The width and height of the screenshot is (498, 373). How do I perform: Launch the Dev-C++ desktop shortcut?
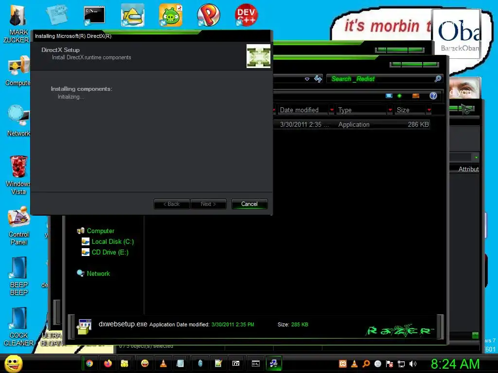(246, 15)
